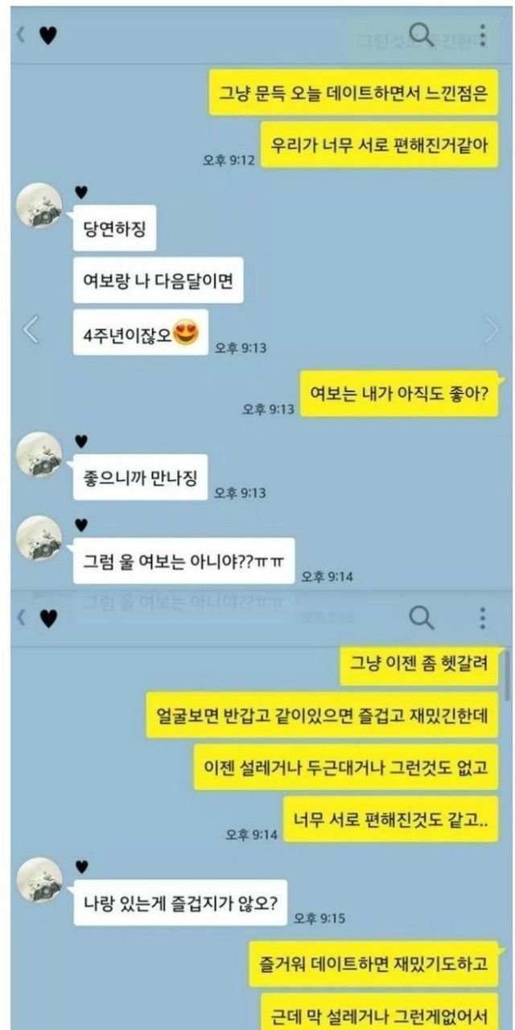Screen dimensions: 515x1030
Task: Click yellow bubble 우리가 너무 서로 편해진거같아
Action: coord(380,144)
